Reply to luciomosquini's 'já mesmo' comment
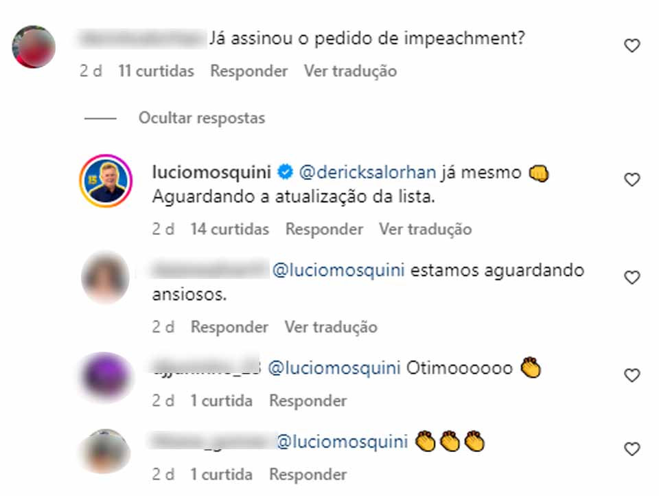The height and width of the screenshot is (496, 659). tap(324, 229)
